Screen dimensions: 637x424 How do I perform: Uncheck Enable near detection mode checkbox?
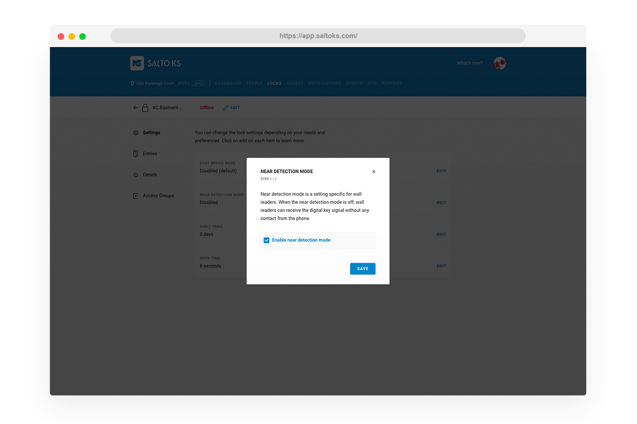click(x=267, y=240)
